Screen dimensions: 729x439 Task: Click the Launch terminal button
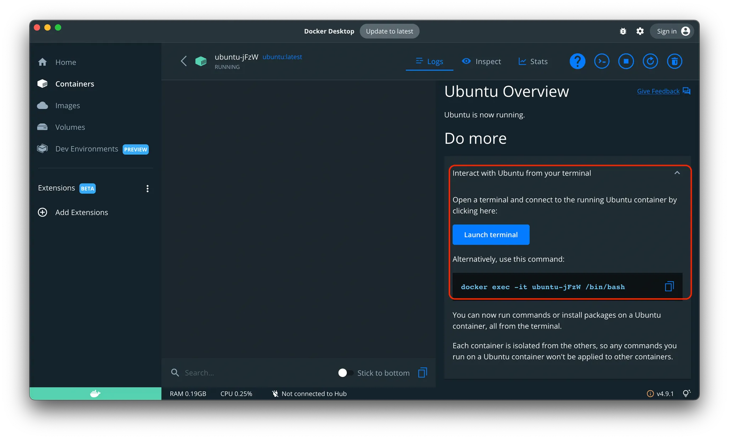tap(491, 235)
